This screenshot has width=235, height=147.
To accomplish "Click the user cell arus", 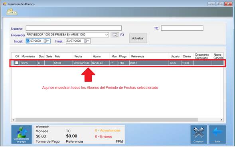I will click(x=175, y=63).
